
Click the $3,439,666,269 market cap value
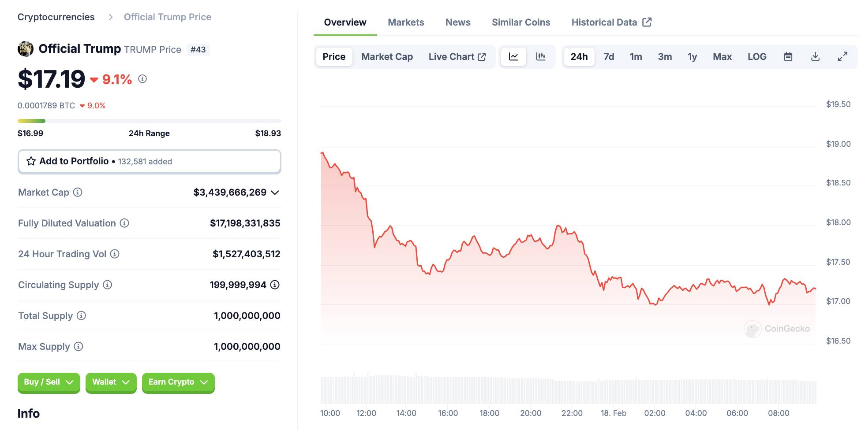230,192
